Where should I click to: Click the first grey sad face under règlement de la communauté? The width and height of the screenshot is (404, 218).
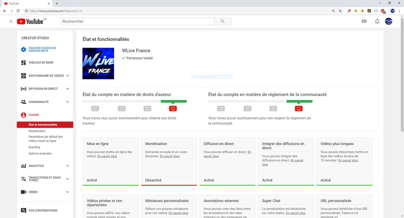221,108
